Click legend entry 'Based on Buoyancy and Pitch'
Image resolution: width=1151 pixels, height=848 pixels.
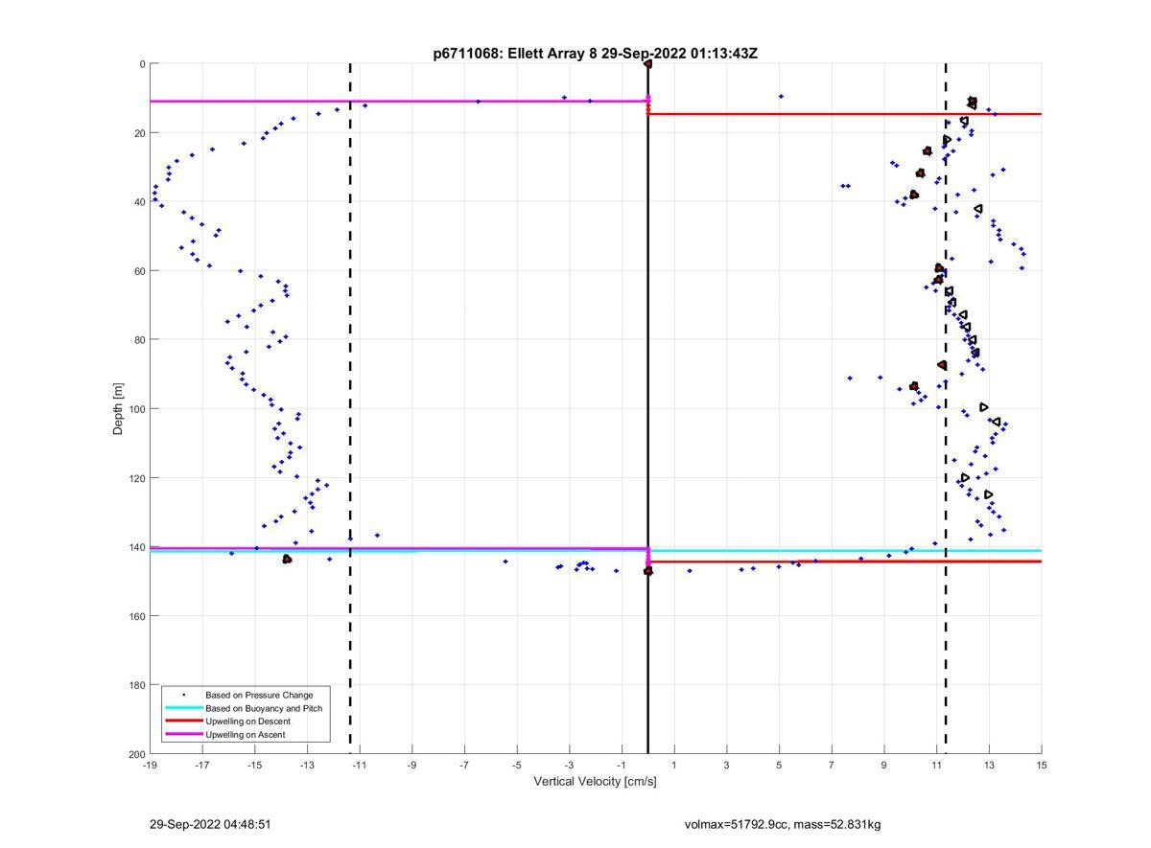coord(264,708)
